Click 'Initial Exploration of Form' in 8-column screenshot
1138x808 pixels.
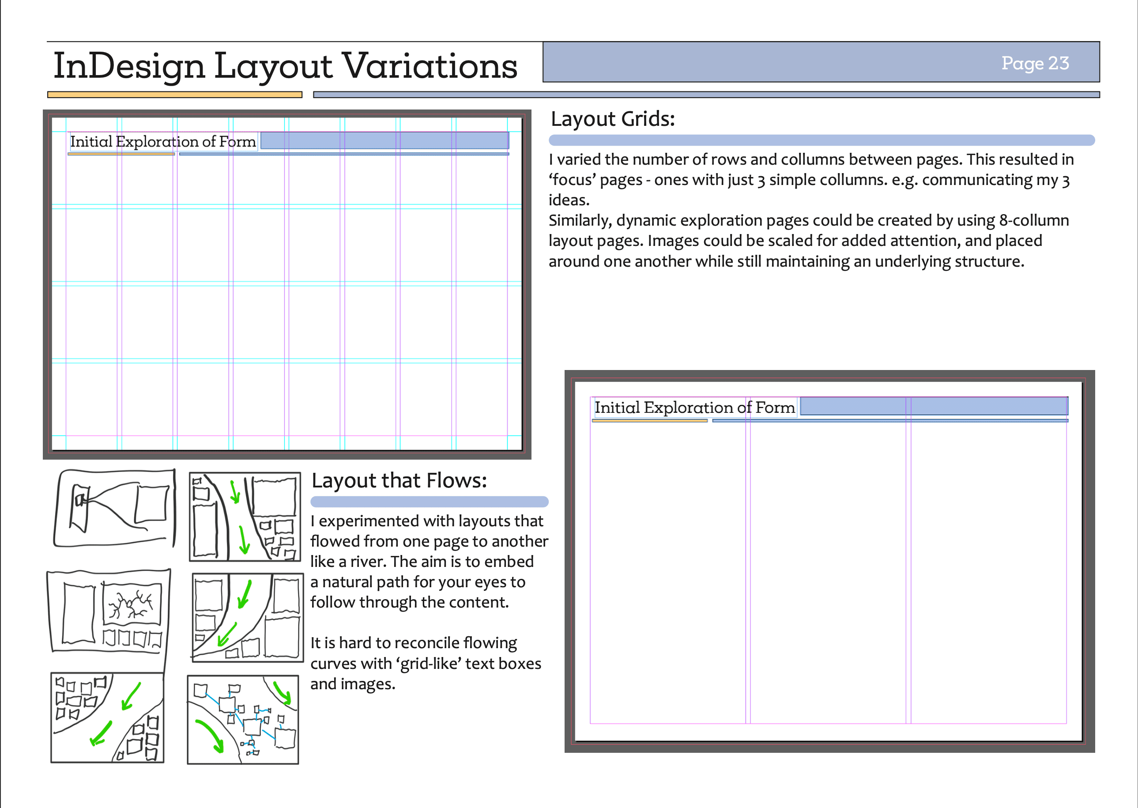(x=162, y=141)
